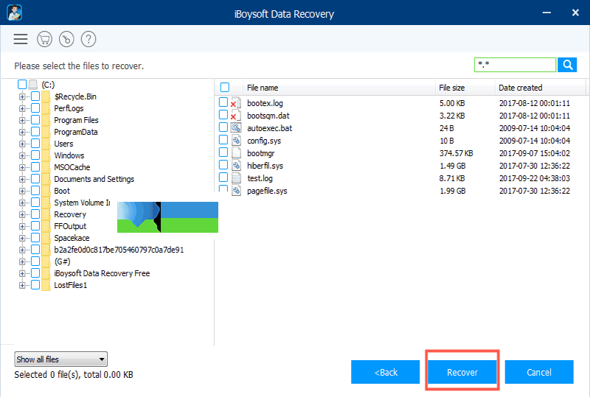
Task: Select the pagefile.sys file name
Action: (x=267, y=191)
